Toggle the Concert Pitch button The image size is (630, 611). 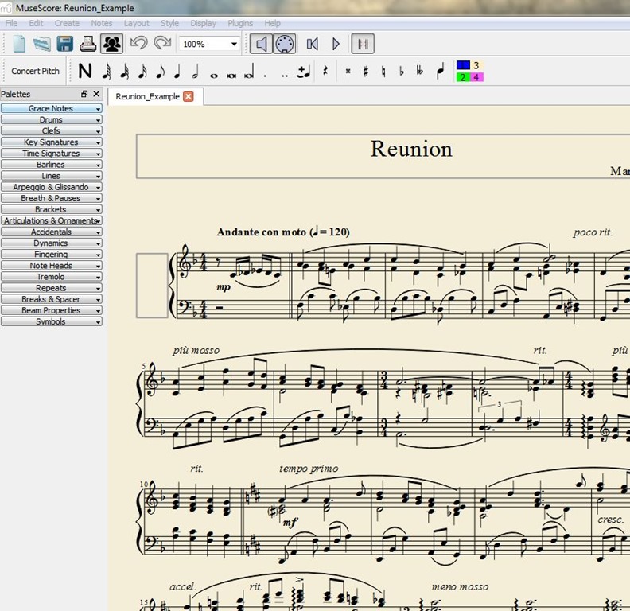(35, 71)
